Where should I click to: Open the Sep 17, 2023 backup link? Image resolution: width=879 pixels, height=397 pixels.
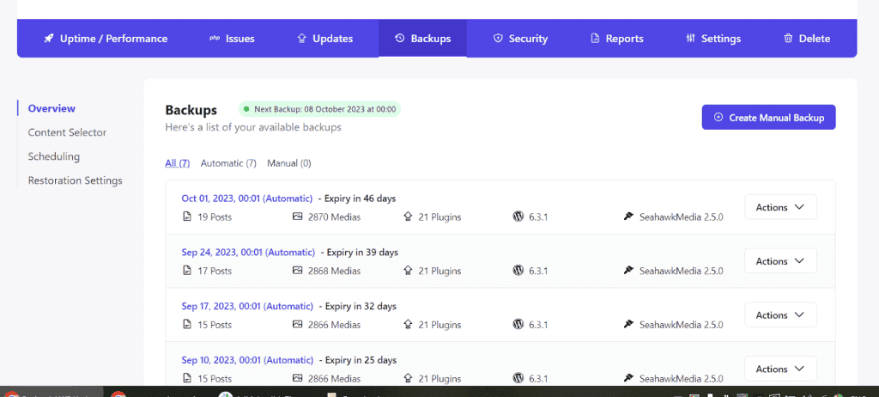pyautogui.click(x=247, y=306)
